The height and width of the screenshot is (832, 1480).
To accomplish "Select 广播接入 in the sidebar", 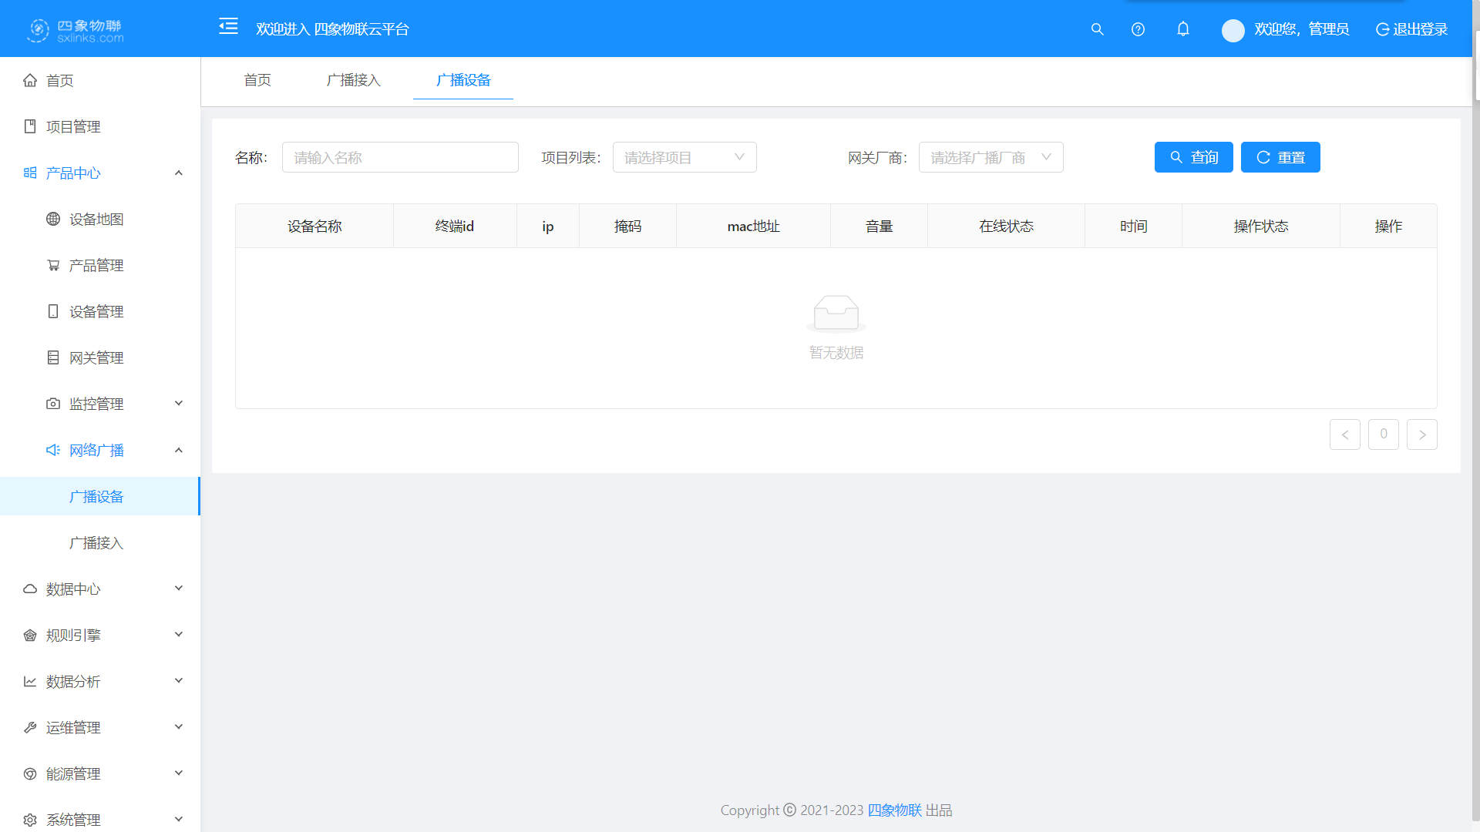I will point(96,543).
